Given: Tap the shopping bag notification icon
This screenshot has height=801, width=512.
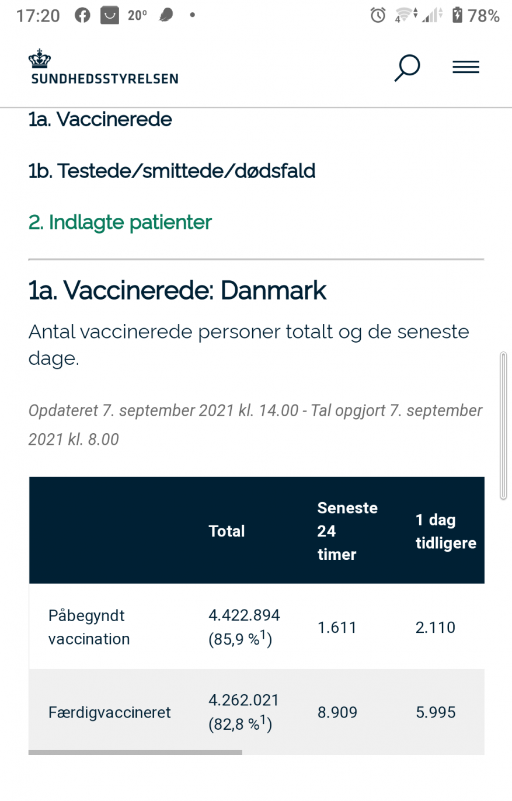Looking at the screenshot, I should pos(110,16).
